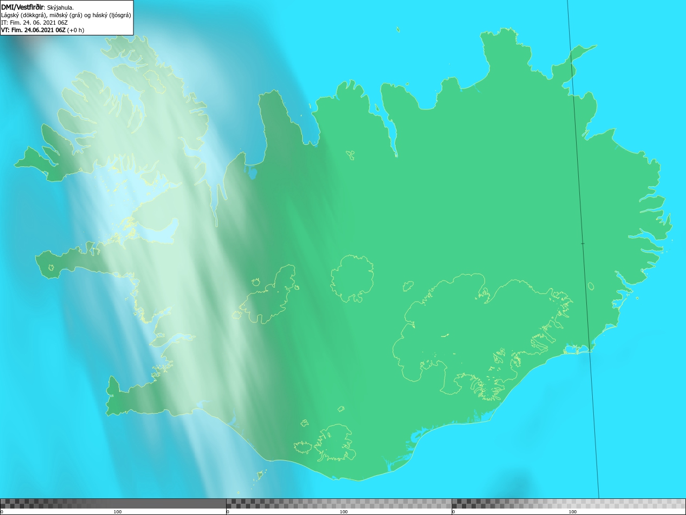Click the 'IT: Fim. 24. 06. 2021 06Z' line
The width and height of the screenshot is (686, 515).
[34, 23]
